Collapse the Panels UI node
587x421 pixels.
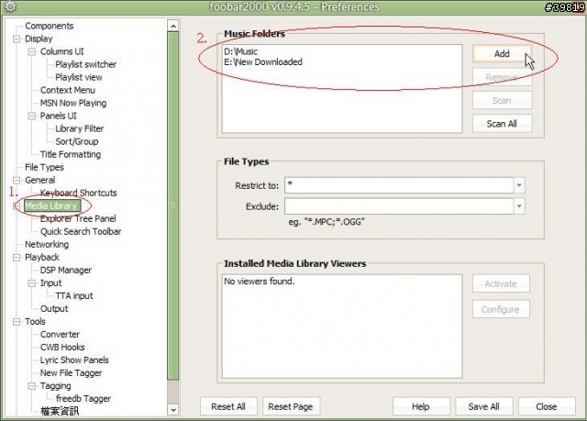pyautogui.click(x=32, y=116)
